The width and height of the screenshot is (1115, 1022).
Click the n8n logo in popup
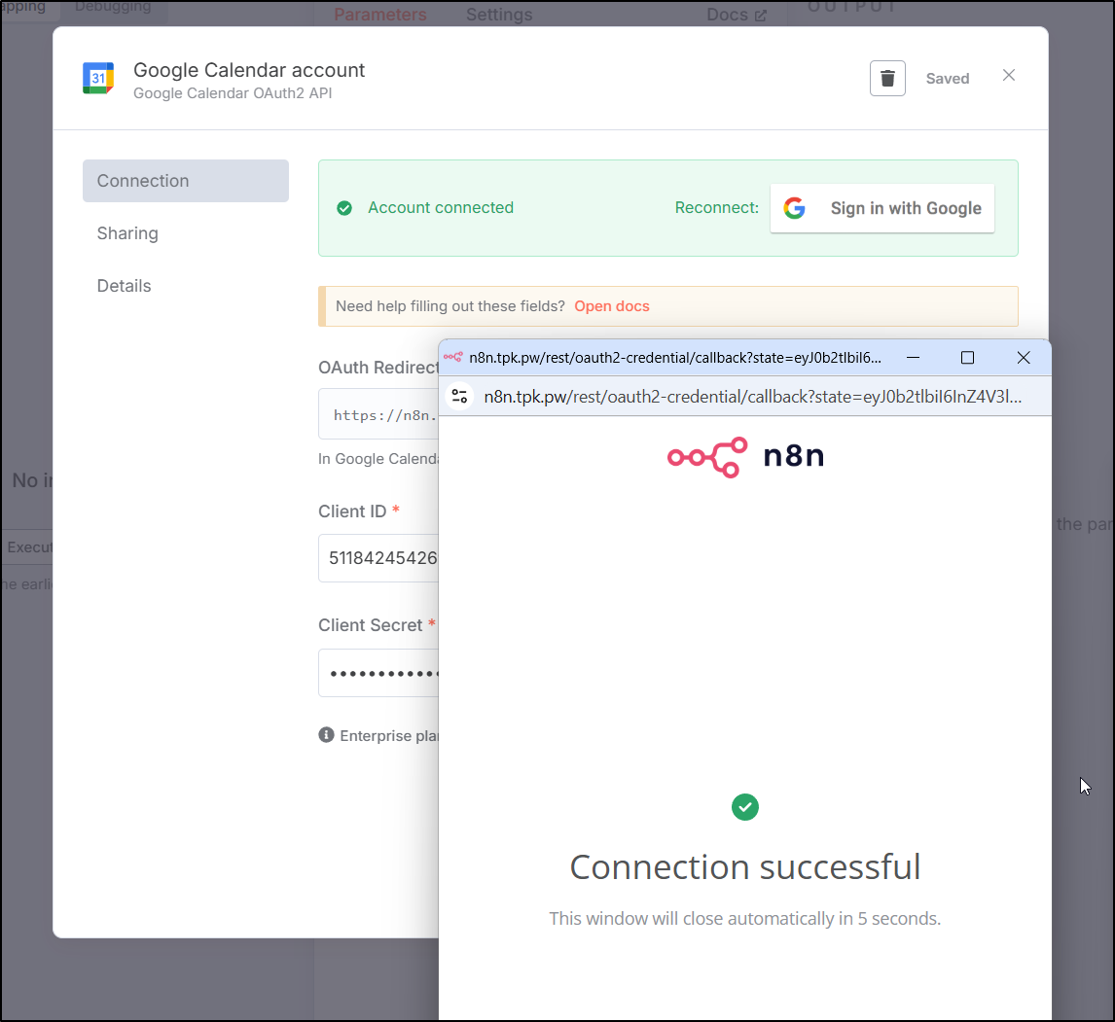tap(745, 457)
